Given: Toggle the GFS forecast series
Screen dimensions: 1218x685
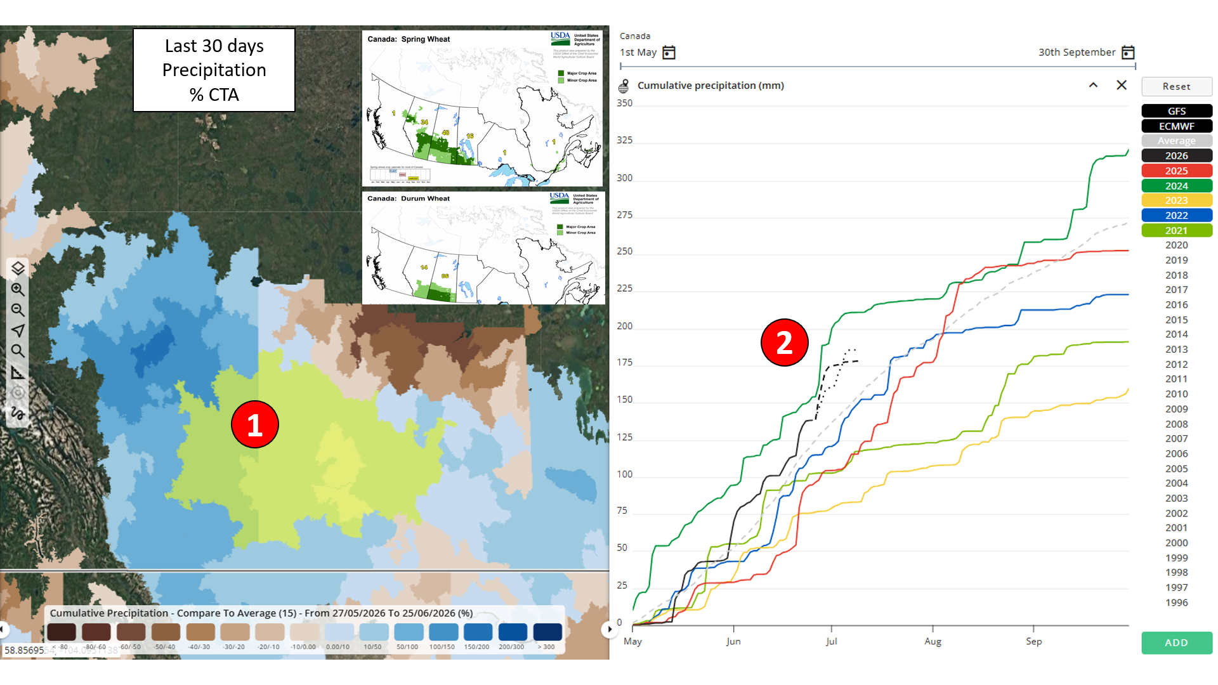Looking at the screenshot, I should pos(1177,111).
